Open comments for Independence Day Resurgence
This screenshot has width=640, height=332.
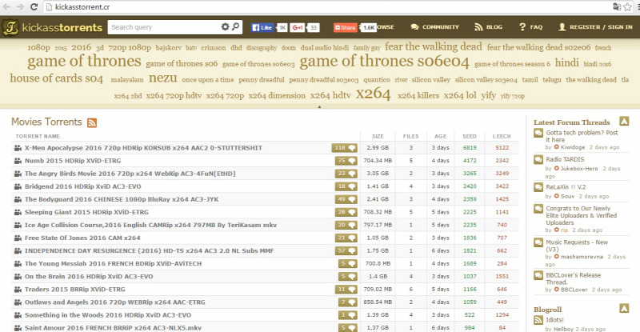346,250
